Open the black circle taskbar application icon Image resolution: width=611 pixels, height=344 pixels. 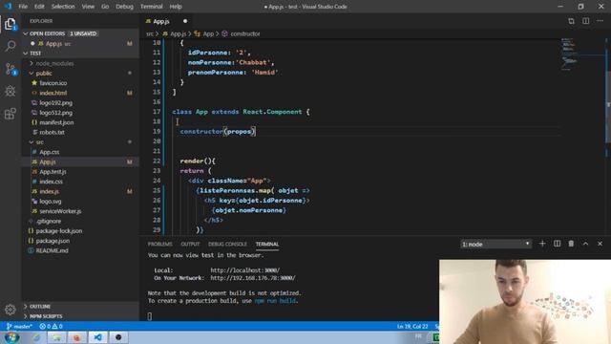(x=118, y=337)
